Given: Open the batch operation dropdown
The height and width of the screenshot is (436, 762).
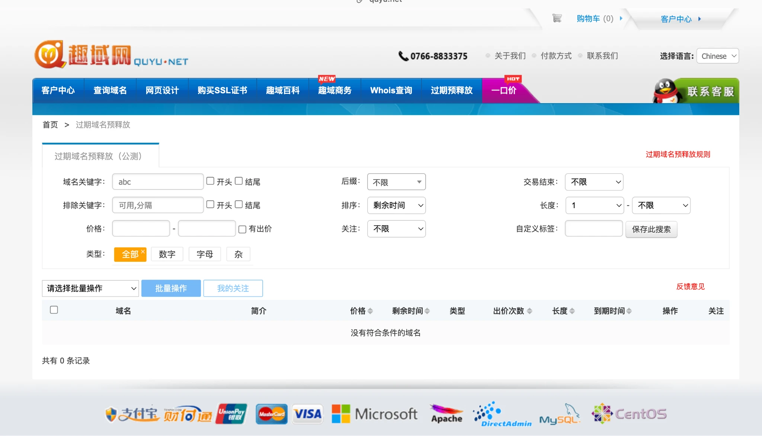Looking at the screenshot, I should (90, 289).
